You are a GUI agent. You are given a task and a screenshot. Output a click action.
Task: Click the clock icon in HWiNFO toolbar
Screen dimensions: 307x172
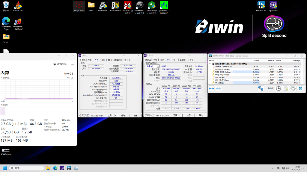[278, 88]
